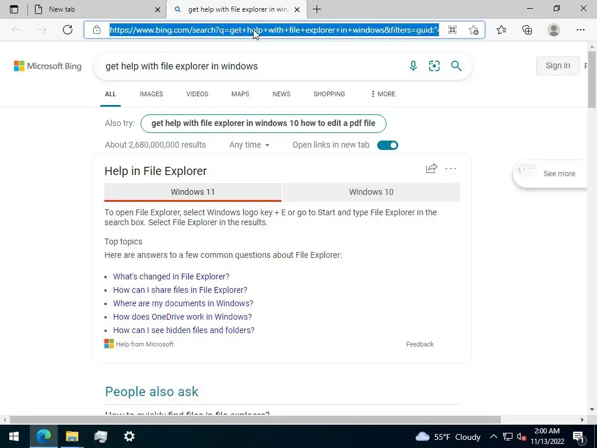Select the Windows 11 tab

click(x=193, y=192)
